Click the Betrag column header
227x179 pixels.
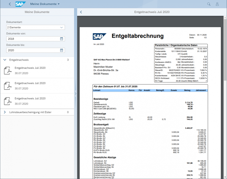(187, 90)
